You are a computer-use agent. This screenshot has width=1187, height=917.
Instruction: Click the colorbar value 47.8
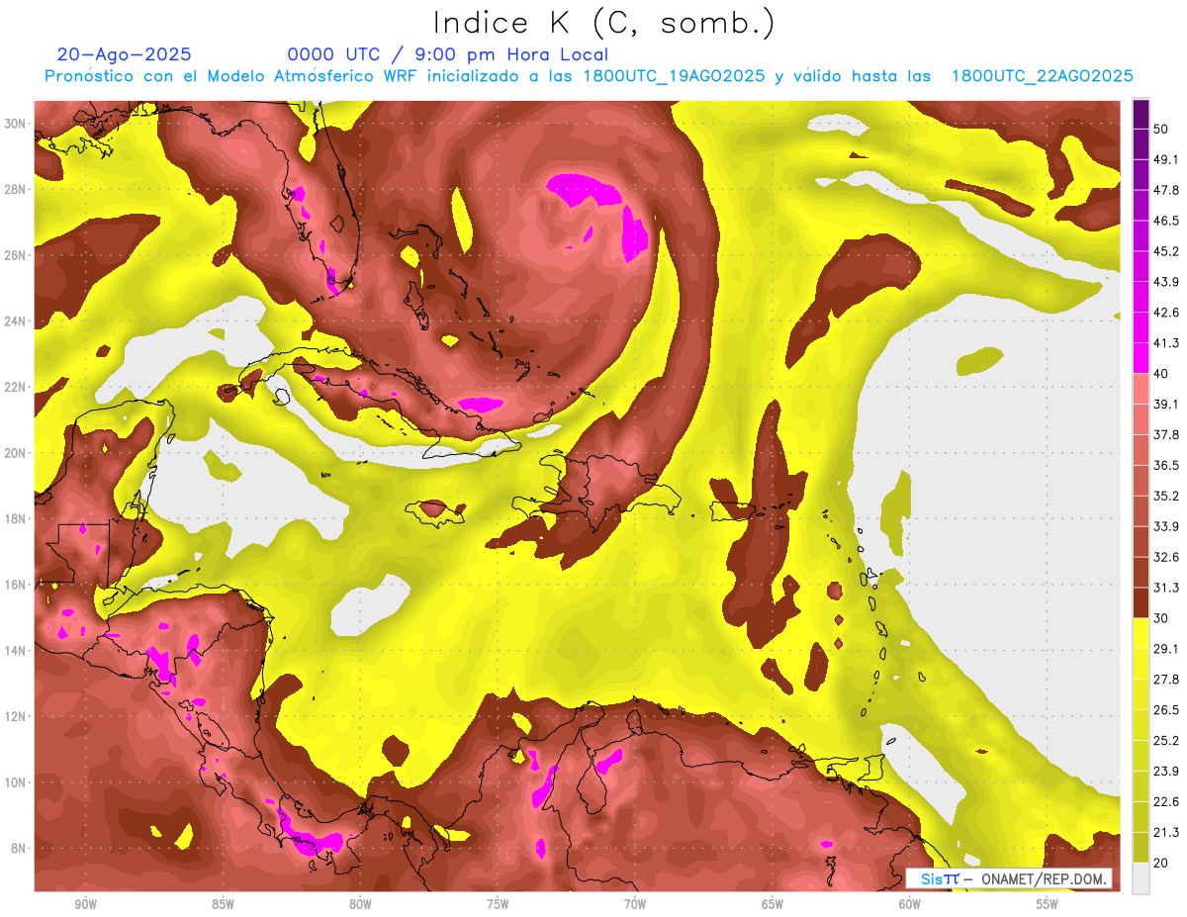[x=1165, y=190]
